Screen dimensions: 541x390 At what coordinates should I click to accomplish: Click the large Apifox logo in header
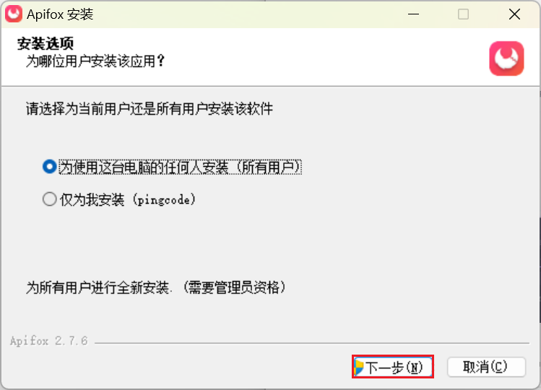[x=506, y=58]
